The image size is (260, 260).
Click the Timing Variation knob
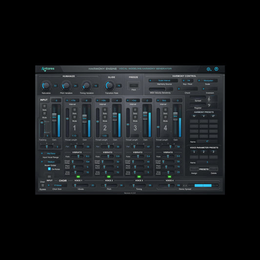pos(86,85)
